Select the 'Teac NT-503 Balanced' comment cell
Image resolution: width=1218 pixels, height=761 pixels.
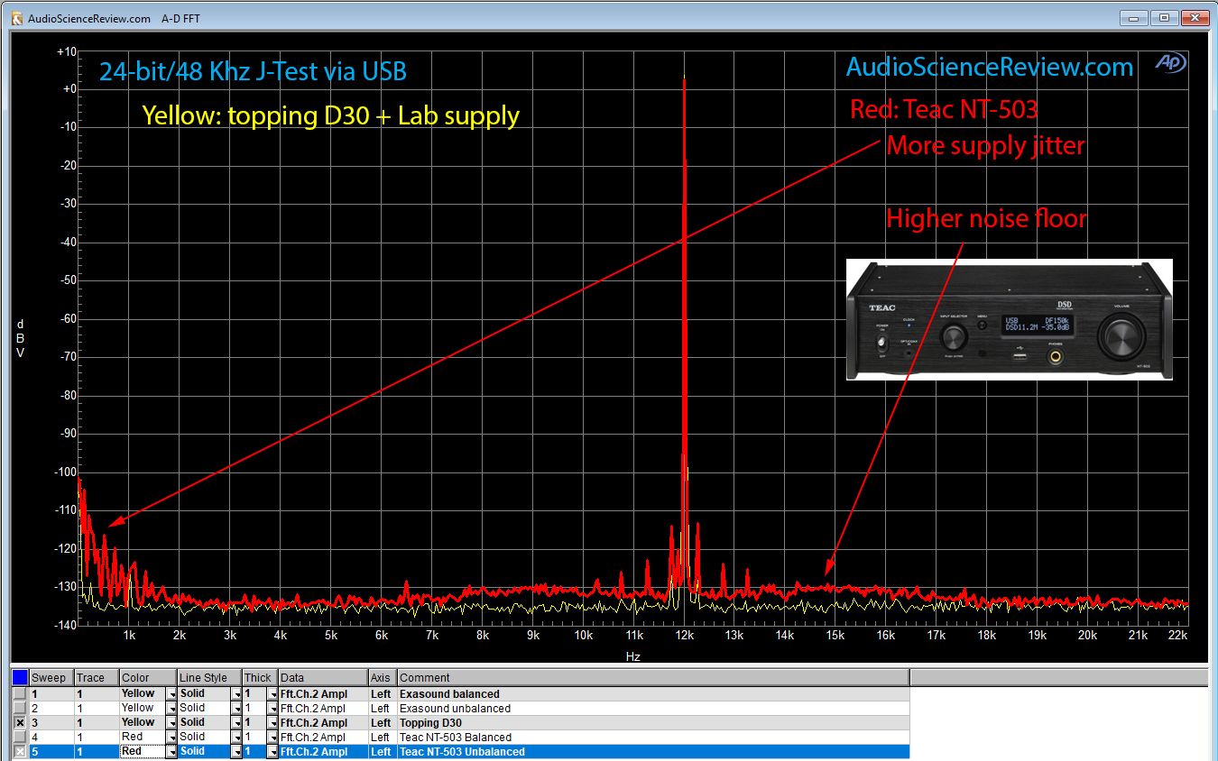point(653,738)
